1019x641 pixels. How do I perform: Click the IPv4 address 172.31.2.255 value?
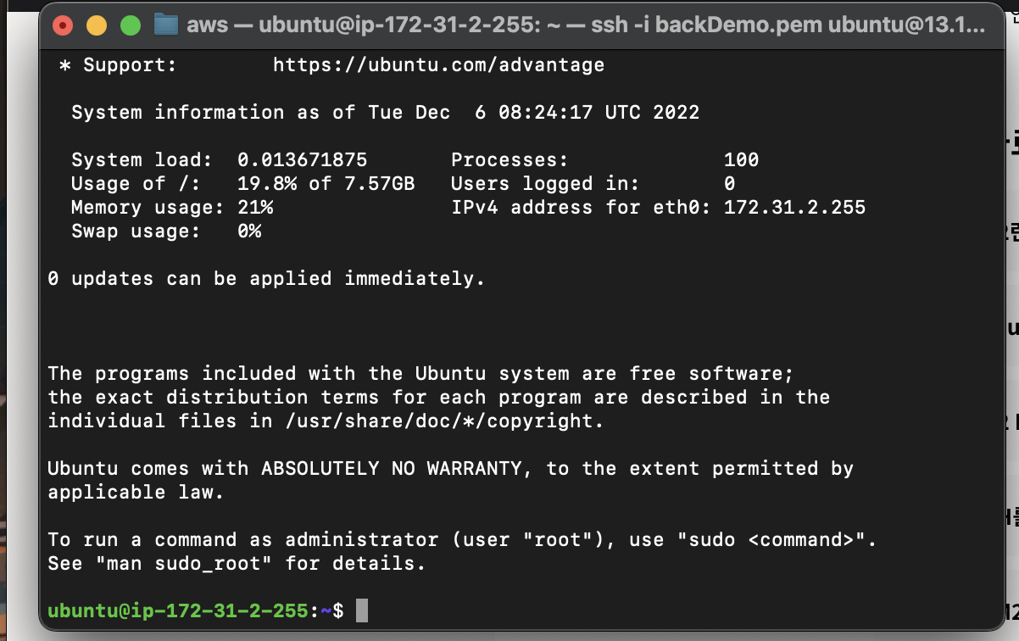point(794,207)
